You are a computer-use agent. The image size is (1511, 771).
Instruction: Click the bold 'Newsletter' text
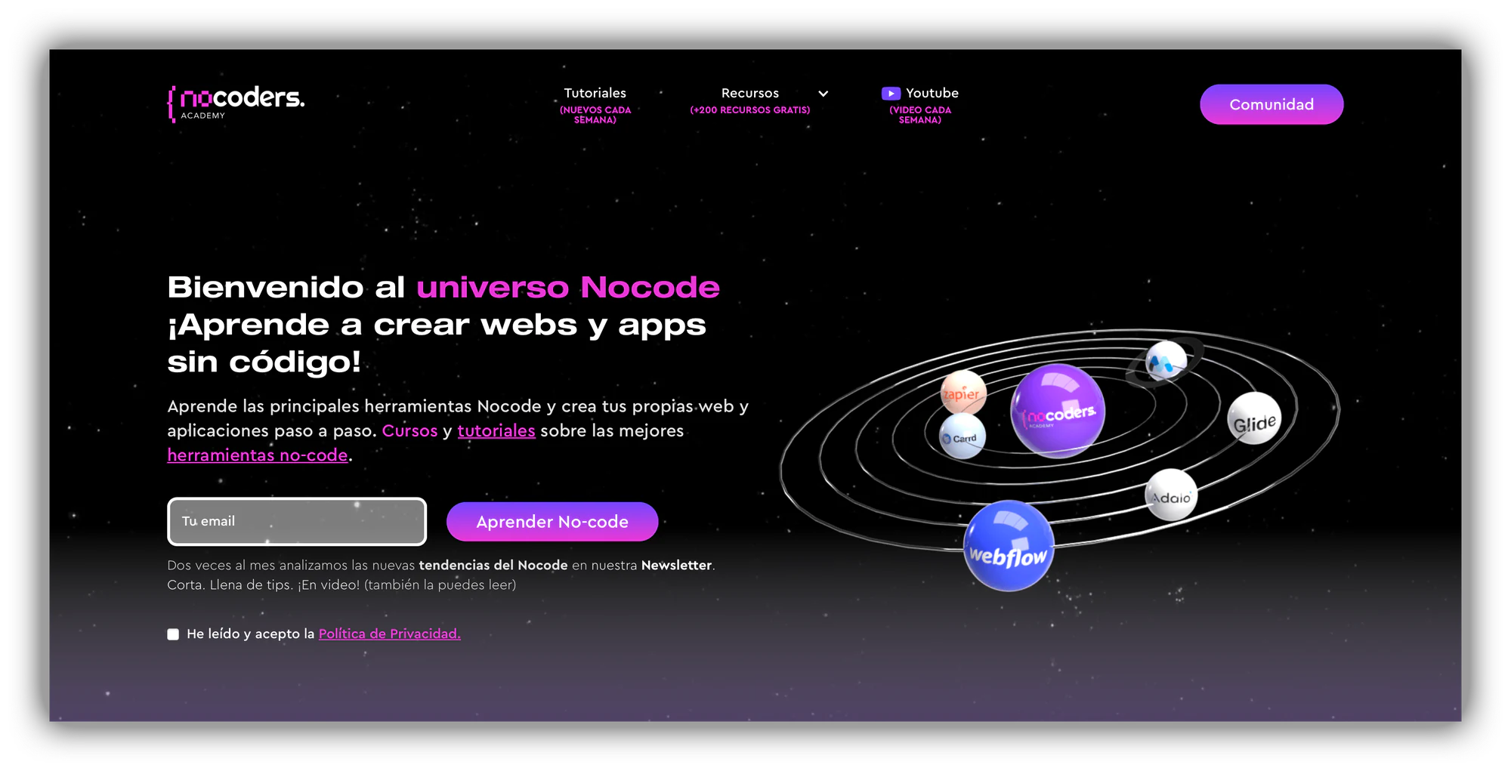click(676, 566)
